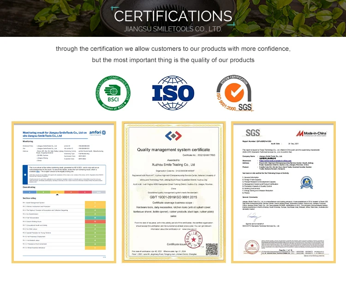The height and width of the screenshot is (284, 346).
Task: Click the overall rating color bar
Action: pos(64,192)
